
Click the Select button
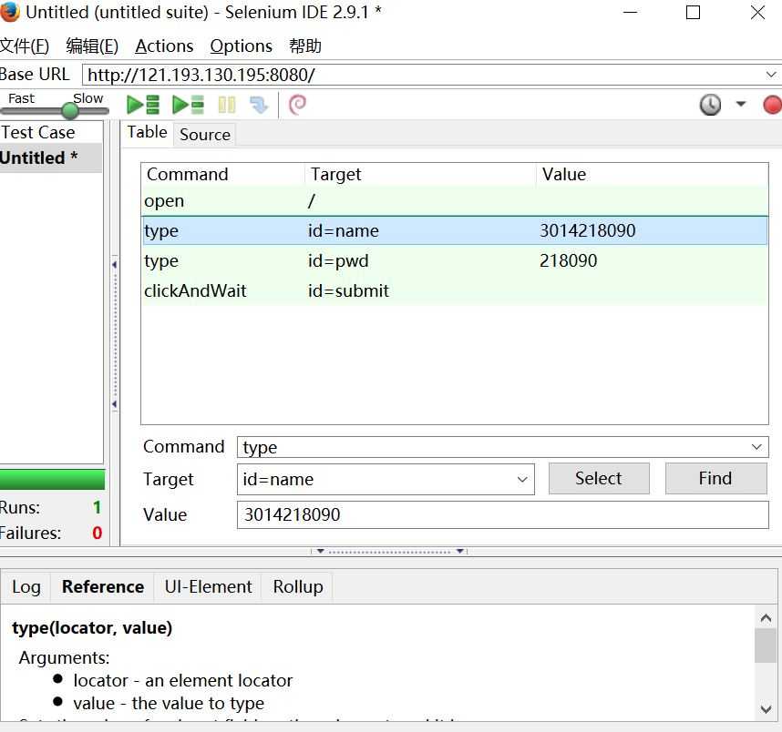pos(599,478)
